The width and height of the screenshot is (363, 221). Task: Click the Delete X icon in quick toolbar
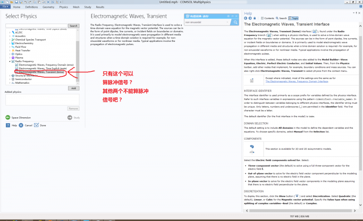pos(48,2)
